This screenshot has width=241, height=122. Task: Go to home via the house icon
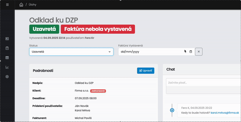21,5
